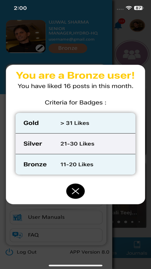Select the Silver 21-30 Likes row
This screenshot has width=151, height=269.
click(x=75, y=144)
